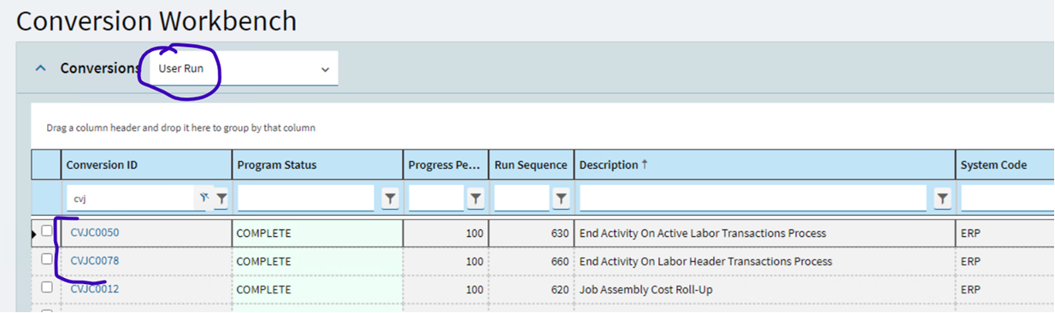Open the Progress Percent filter icon
Viewport: 1055px width, 313px height.
tap(476, 199)
